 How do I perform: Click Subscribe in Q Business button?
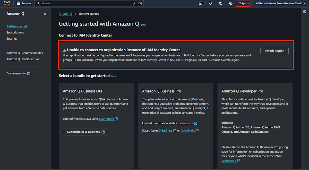(85, 132)
